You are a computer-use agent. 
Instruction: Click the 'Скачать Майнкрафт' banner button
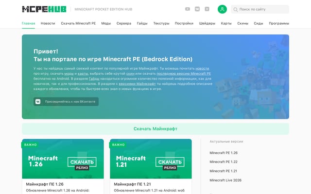click(155, 129)
